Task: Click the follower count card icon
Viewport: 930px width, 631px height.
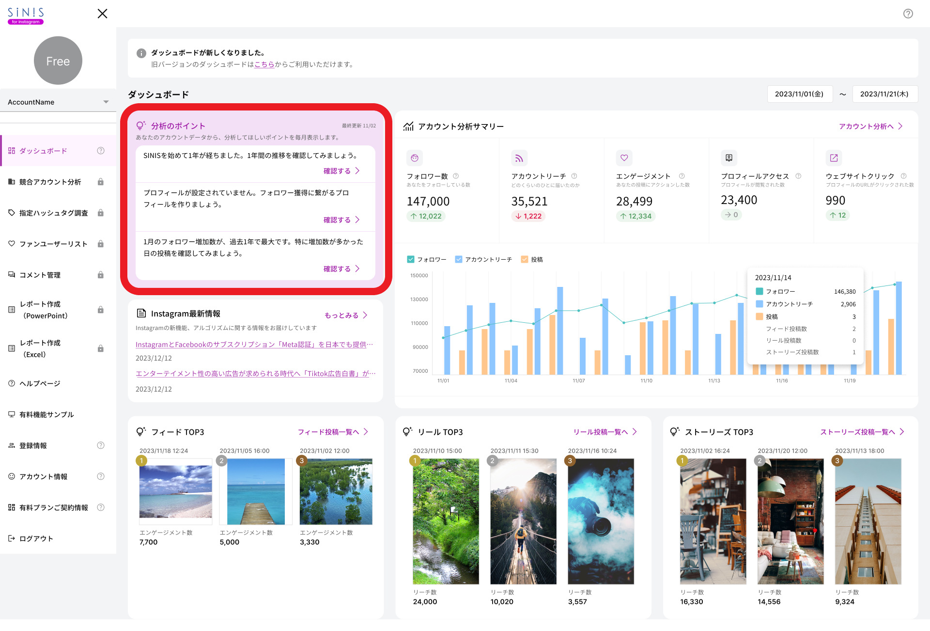Action: coord(415,158)
